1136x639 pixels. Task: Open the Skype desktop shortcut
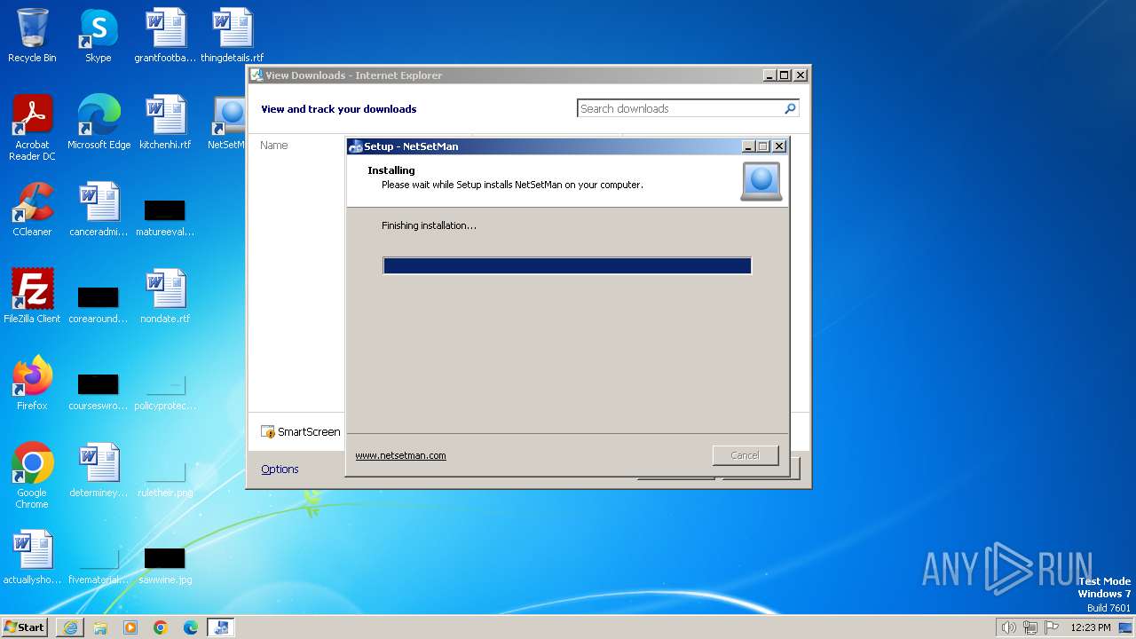(98, 35)
